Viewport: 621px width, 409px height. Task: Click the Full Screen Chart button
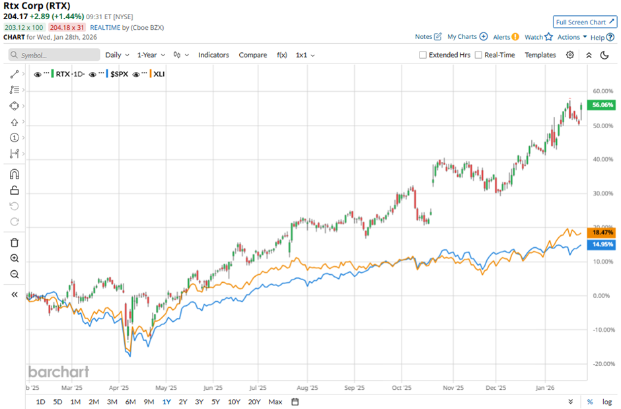585,22
